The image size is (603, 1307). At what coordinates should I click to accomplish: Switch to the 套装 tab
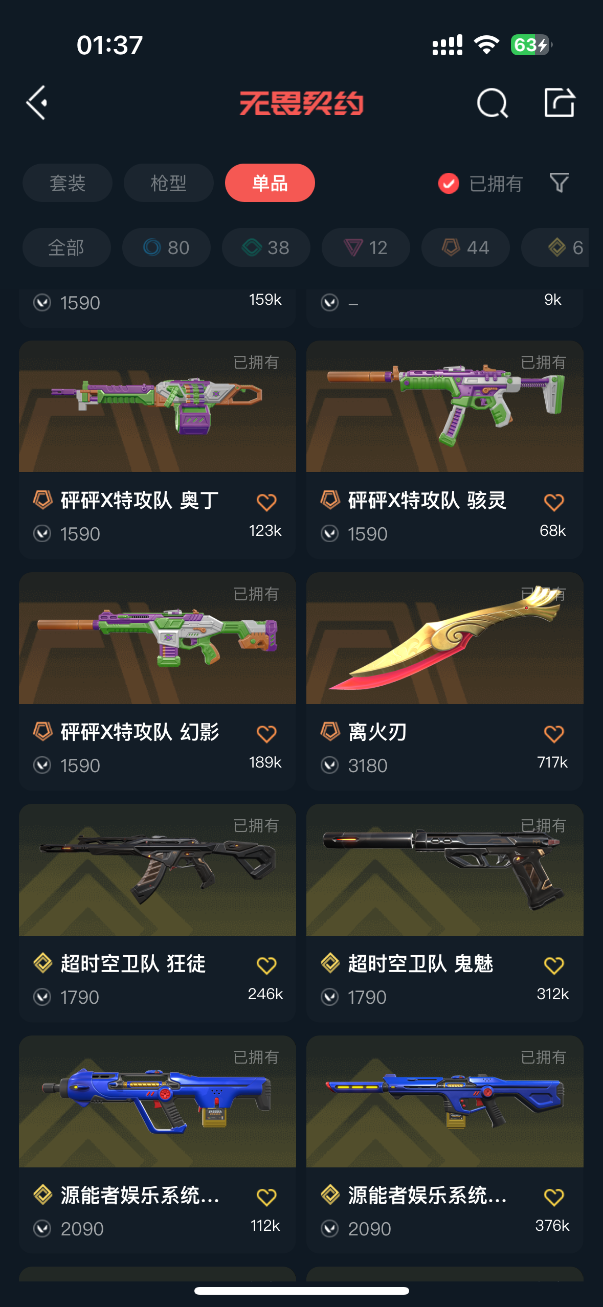(x=68, y=183)
